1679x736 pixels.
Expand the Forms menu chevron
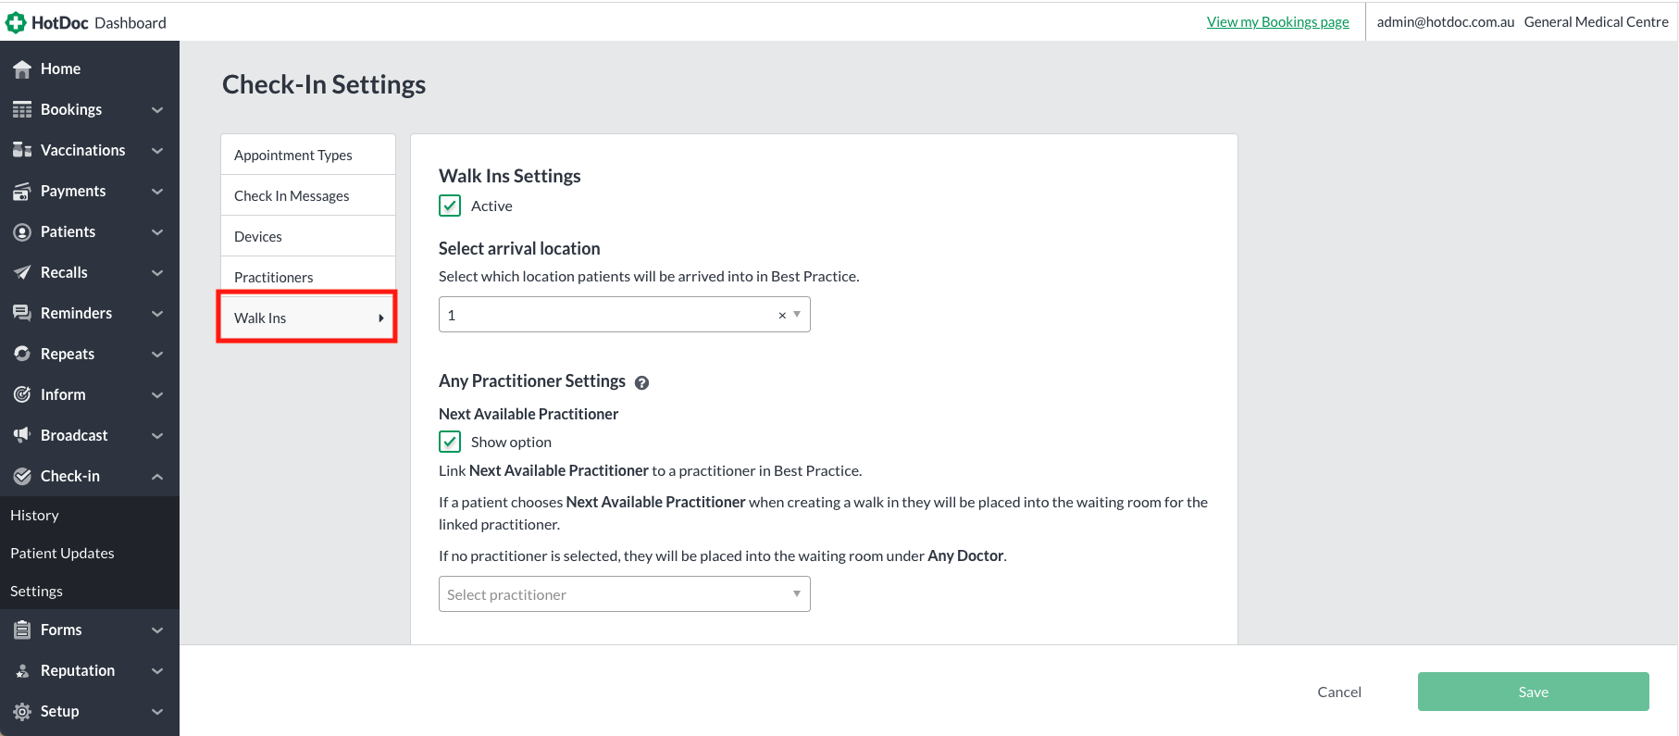(157, 630)
